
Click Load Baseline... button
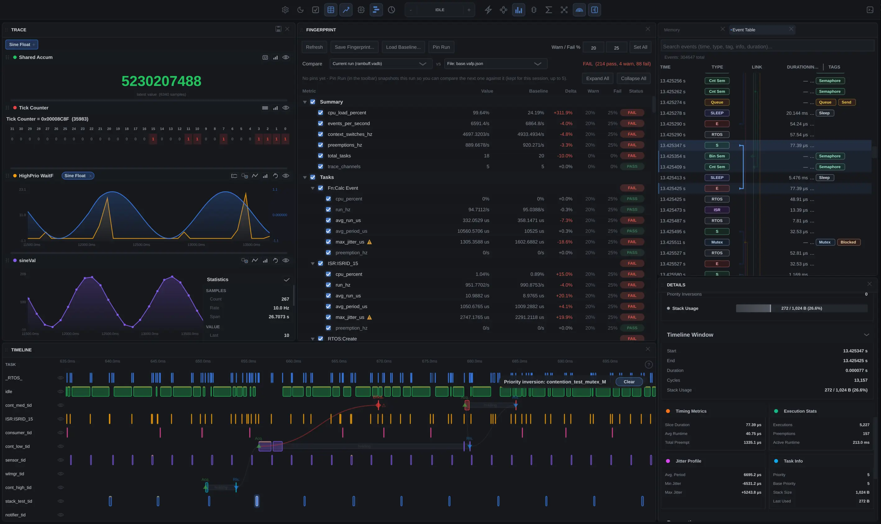pos(403,47)
